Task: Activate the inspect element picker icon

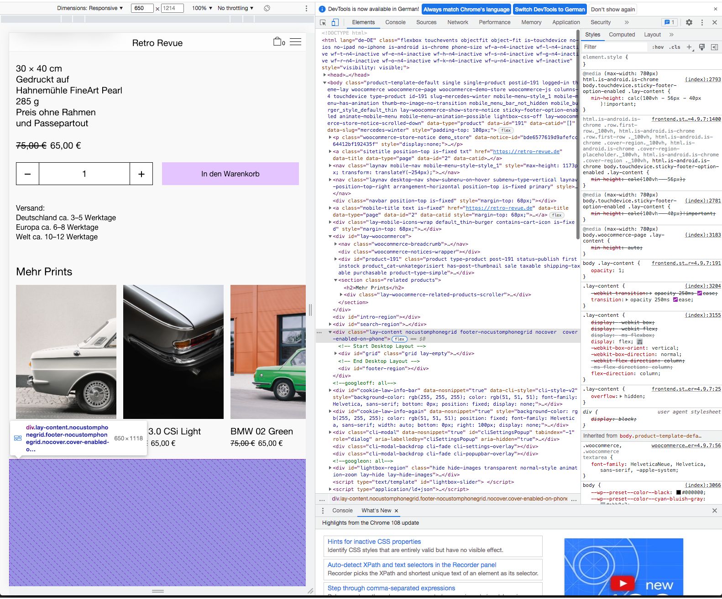Action: click(x=323, y=22)
